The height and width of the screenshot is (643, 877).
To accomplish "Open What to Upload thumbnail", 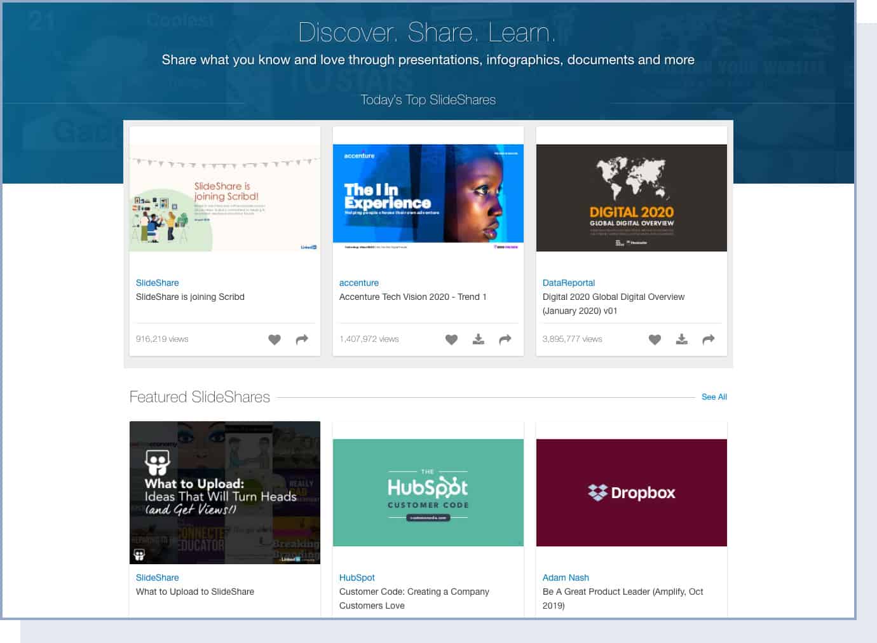I will pos(225,492).
